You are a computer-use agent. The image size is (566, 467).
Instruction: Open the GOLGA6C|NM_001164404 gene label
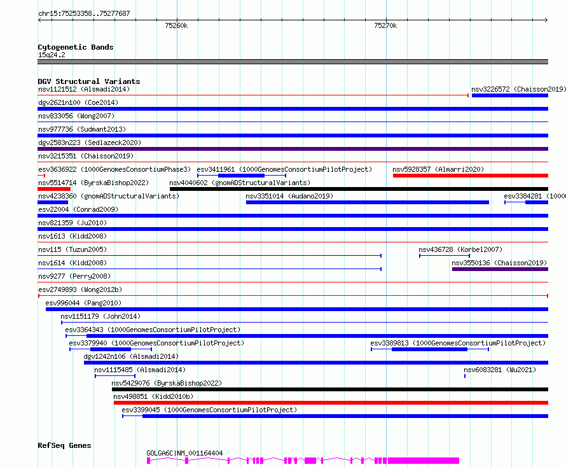coord(184,453)
